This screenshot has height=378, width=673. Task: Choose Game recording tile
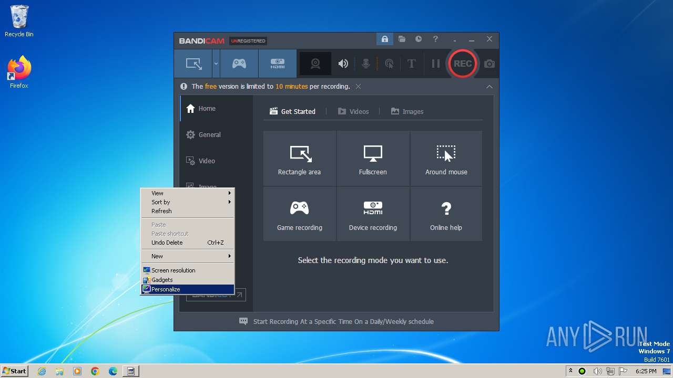click(x=299, y=214)
